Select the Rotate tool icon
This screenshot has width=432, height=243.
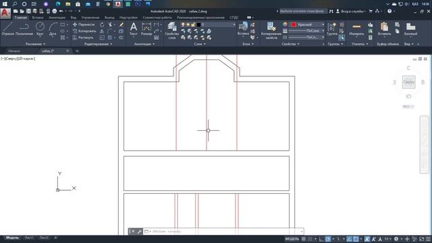[x=102, y=24]
